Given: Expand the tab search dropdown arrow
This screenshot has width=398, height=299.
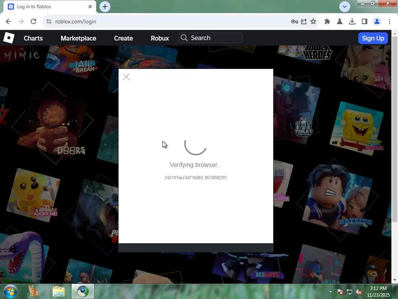Looking at the screenshot, I should (x=345, y=7).
